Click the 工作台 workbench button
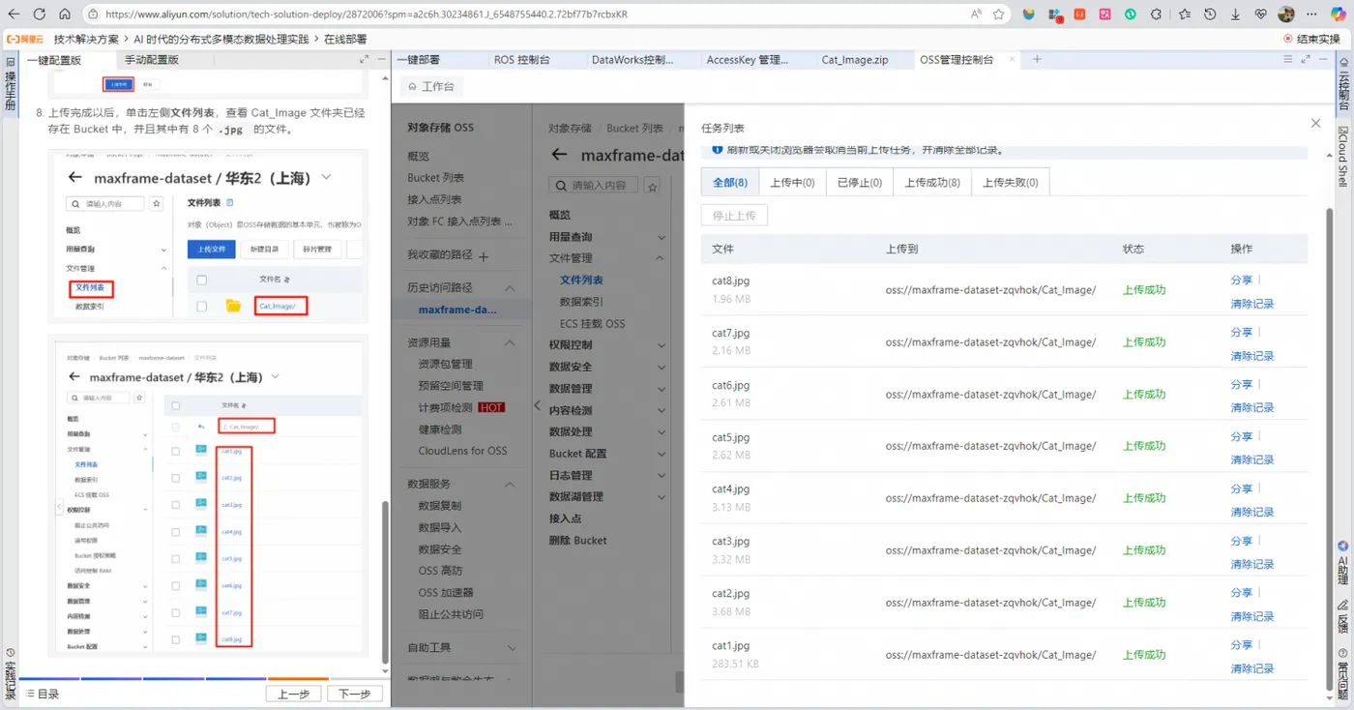This screenshot has height=710, width=1354. pos(429,86)
